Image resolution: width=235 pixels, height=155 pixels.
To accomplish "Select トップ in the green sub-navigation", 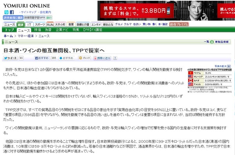I will [9, 30].
